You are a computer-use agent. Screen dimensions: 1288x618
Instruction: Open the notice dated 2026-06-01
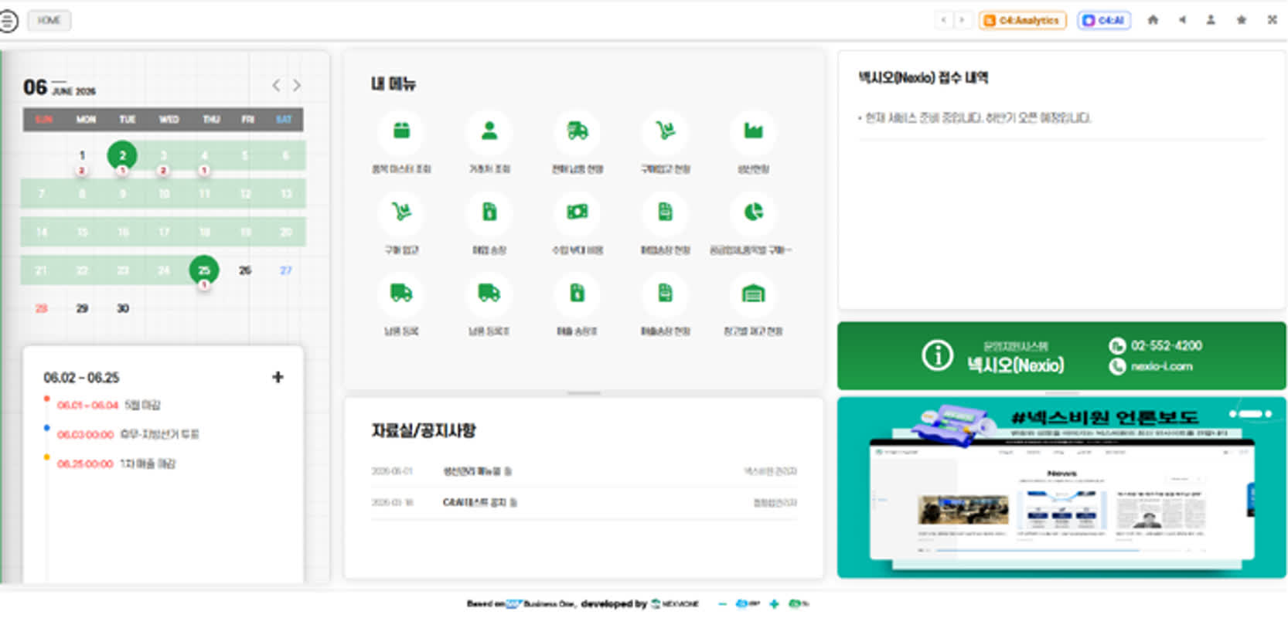tap(584, 471)
